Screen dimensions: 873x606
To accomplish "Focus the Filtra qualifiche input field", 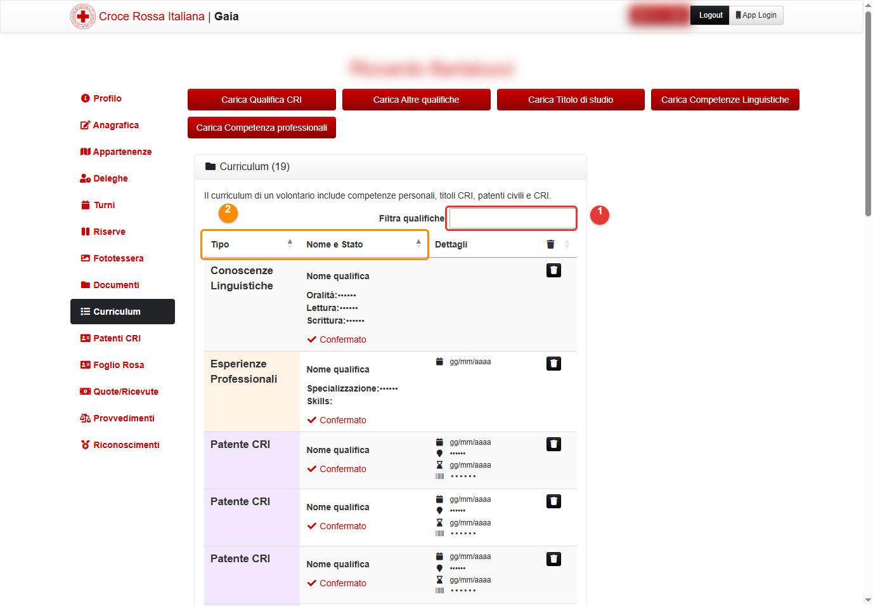I will coord(512,218).
